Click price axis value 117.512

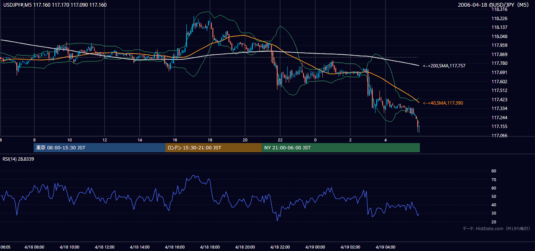click(499, 90)
